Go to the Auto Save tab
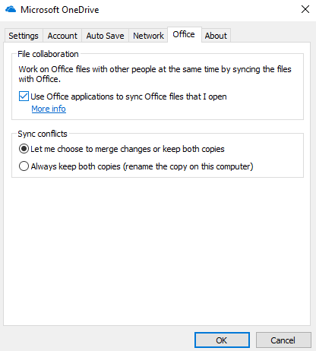The height and width of the screenshot is (351, 316). point(105,36)
